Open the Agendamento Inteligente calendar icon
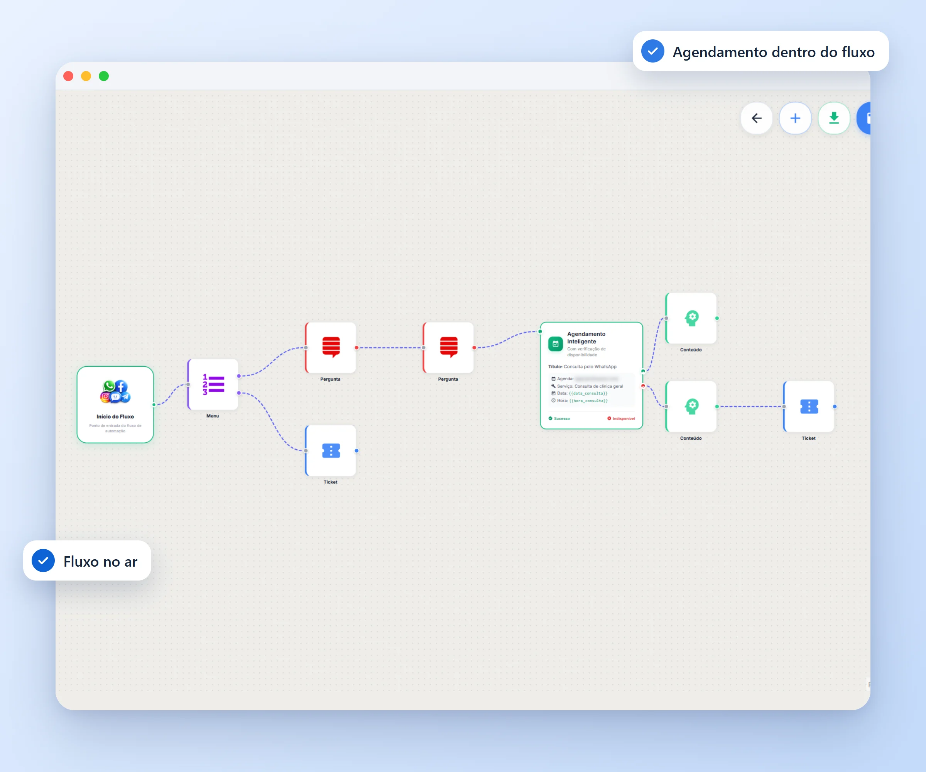Image resolution: width=926 pixels, height=772 pixels. pyautogui.click(x=555, y=344)
